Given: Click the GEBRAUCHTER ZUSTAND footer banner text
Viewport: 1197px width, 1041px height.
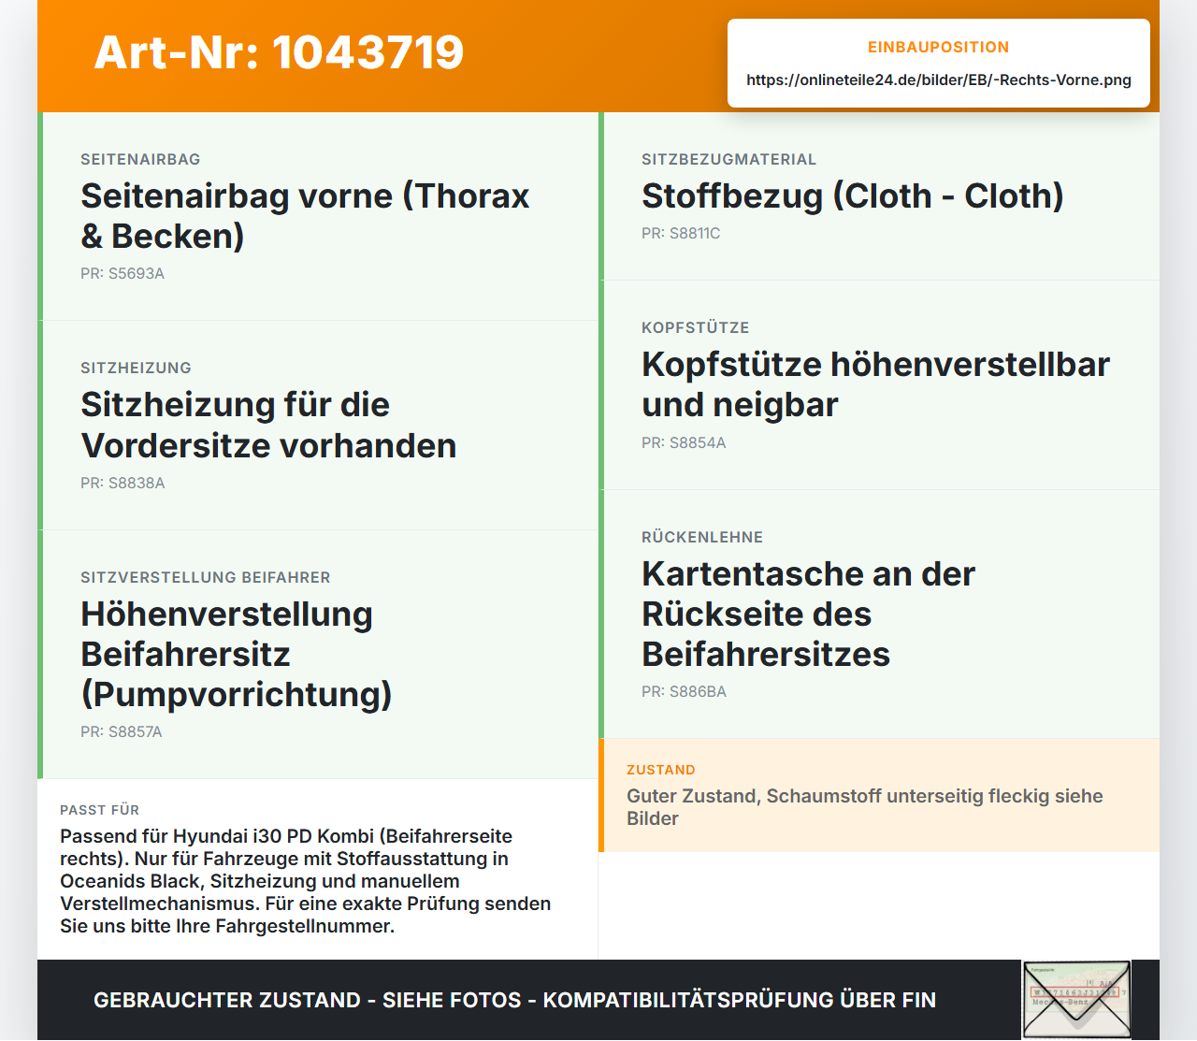Looking at the screenshot, I should (514, 1000).
